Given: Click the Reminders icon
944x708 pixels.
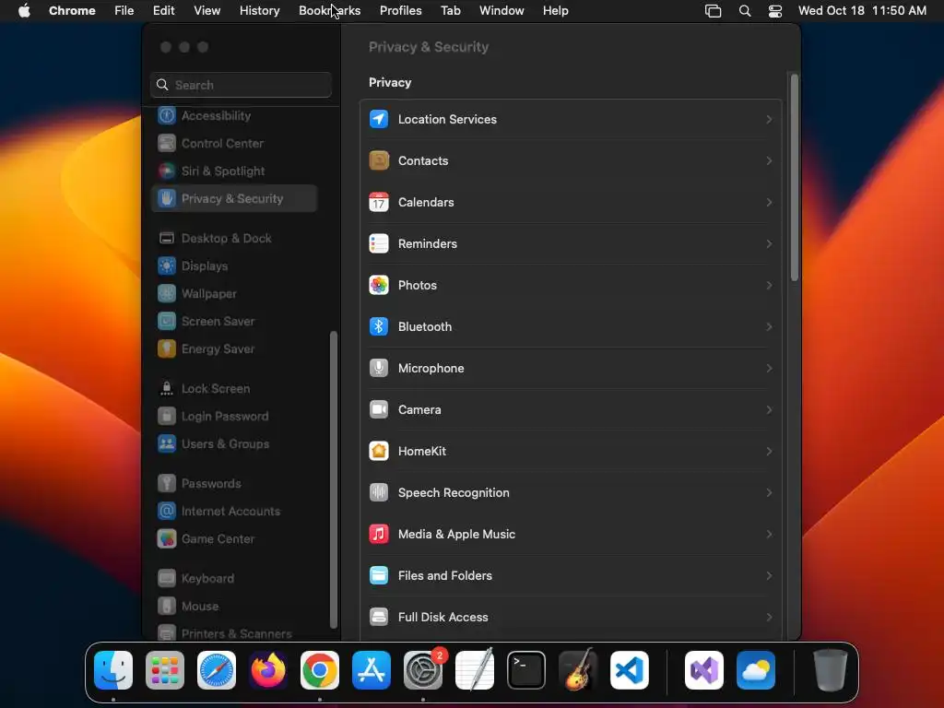Looking at the screenshot, I should pos(379,243).
